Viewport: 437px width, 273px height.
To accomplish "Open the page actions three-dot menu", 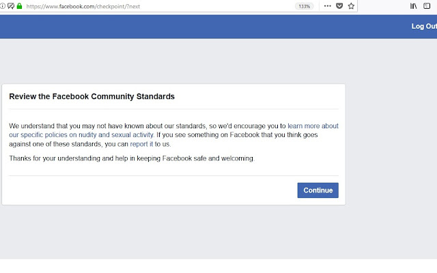I will [328, 6].
